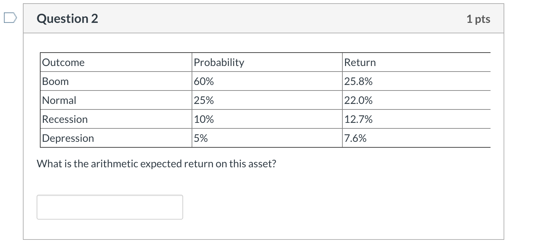This screenshot has height=247, width=535.
Task: Click the Recession outcome cell
Action: click(x=65, y=119)
